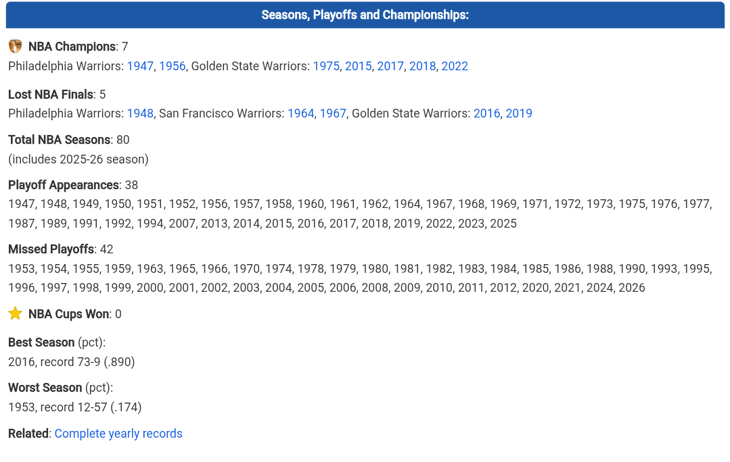
Task: Click the Missed Playoffs label
Action: [x=51, y=249]
